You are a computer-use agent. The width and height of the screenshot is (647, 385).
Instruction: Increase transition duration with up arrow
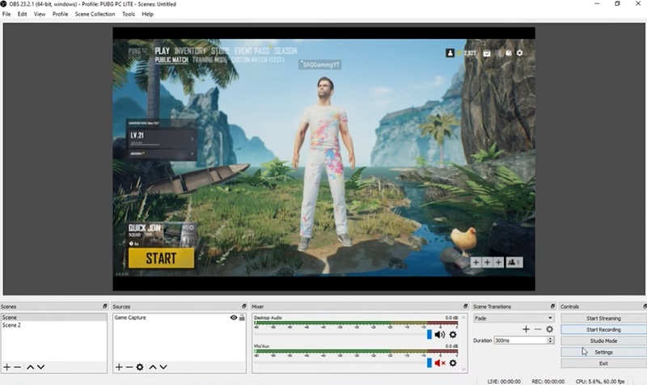(550, 338)
